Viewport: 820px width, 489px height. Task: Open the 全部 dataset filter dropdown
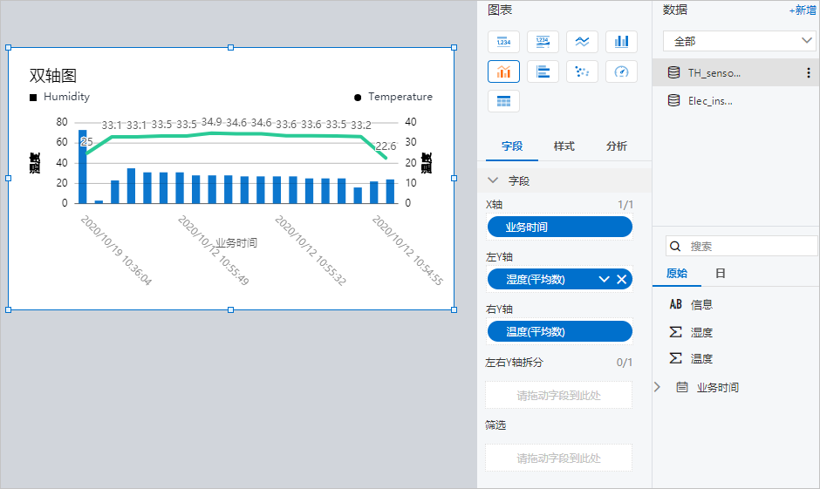738,41
